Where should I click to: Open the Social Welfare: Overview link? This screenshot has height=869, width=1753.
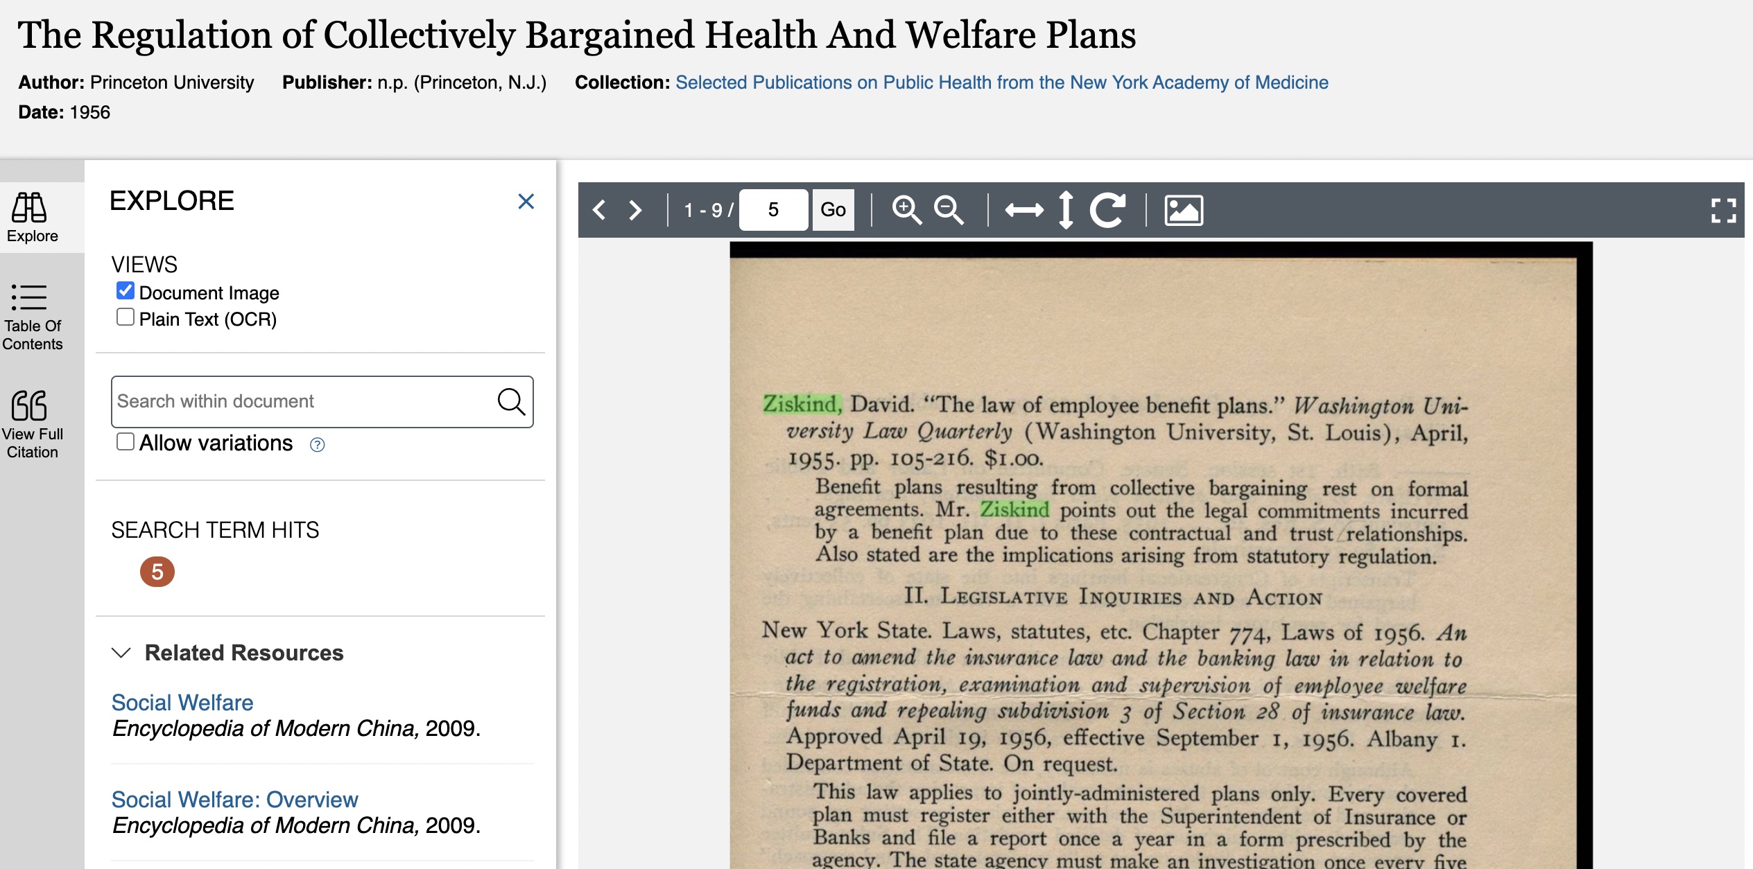[x=234, y=800]
